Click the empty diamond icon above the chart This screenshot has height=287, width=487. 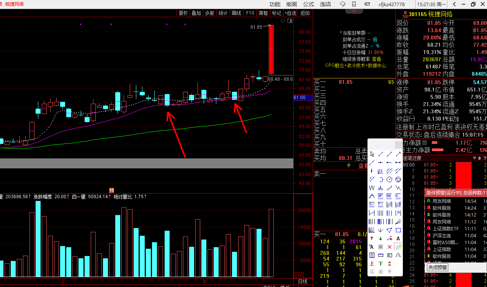pos(283,21)
